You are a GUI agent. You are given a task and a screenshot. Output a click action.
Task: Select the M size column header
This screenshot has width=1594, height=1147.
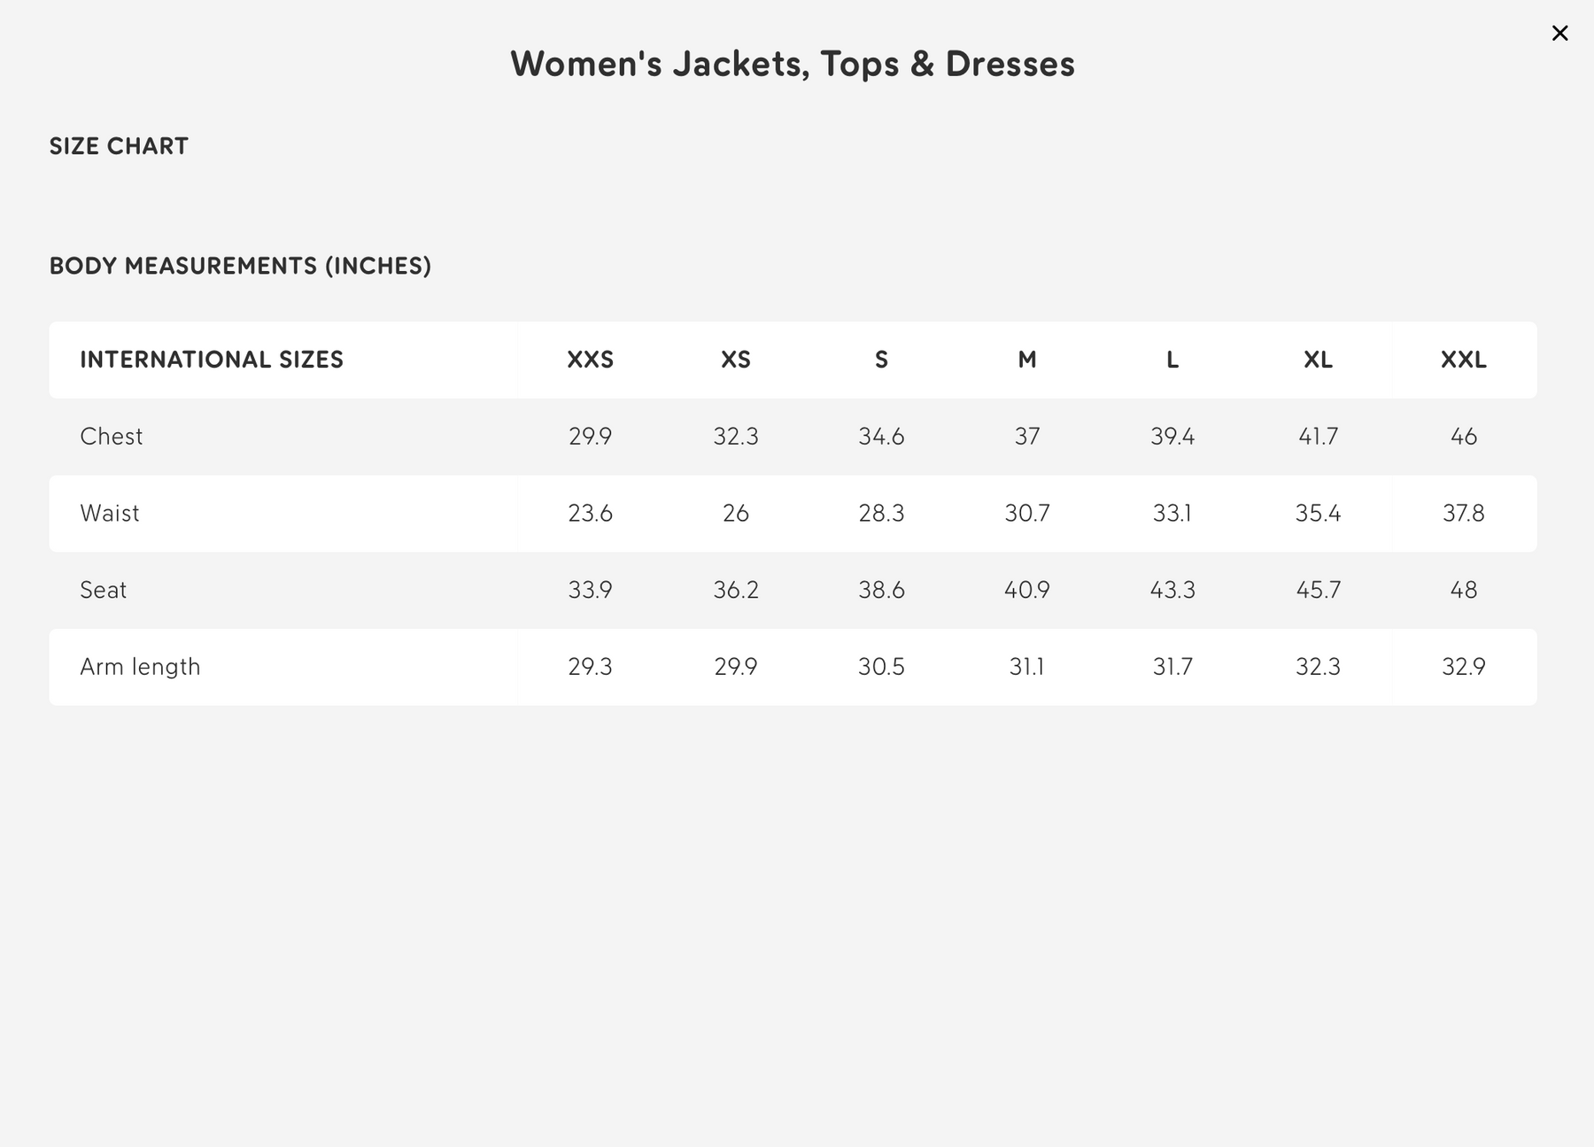pos(1027,360)
